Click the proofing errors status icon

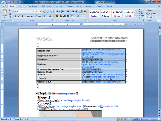pyautogui.click(x=27, y=119)
